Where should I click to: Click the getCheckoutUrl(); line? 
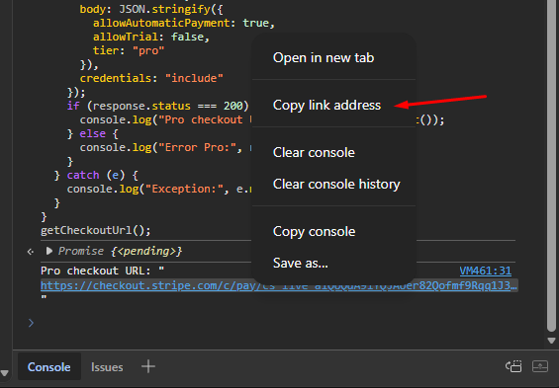[x=96, y=230]
